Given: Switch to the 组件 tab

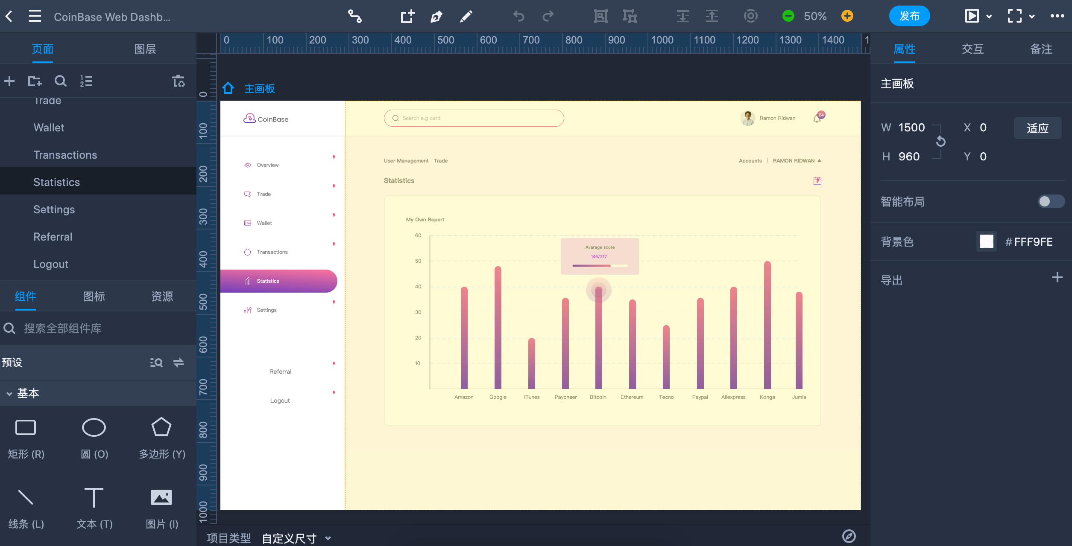Looking at the screenshot, I should click(26, 296).
